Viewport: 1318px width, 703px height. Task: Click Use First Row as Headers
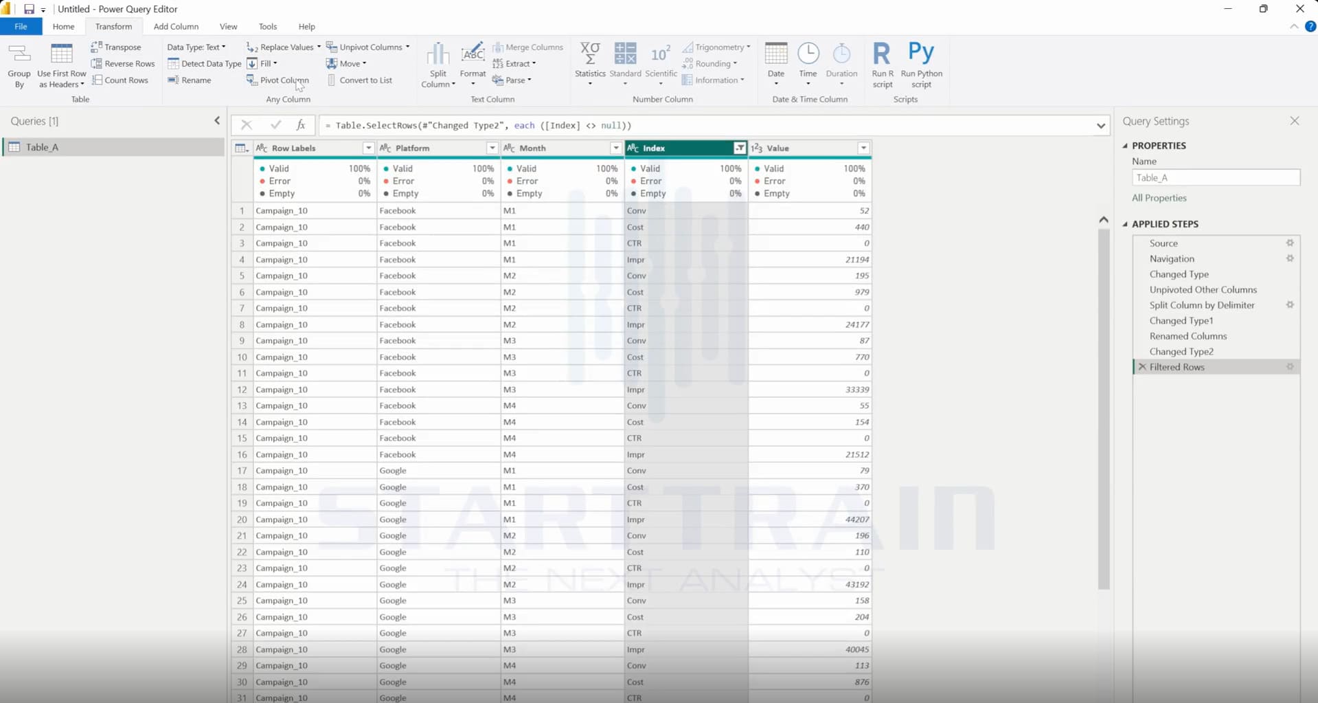point(62,66)
